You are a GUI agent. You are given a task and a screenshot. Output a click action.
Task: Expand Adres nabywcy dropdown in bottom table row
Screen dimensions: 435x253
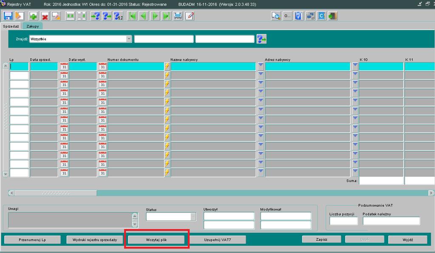355,172
